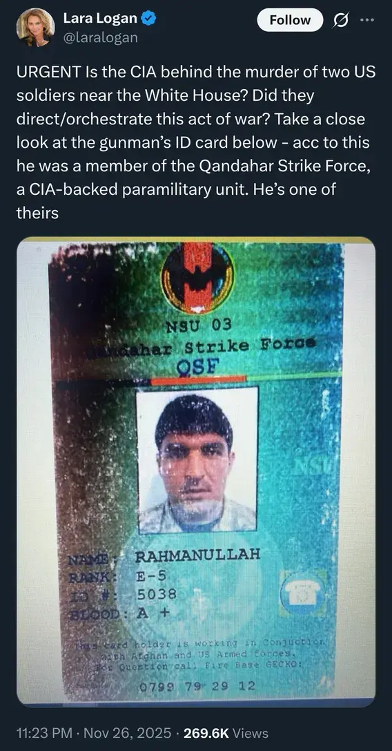The height and width of the screenshot is (751, 392).
Task: Open the three-dot more options menu
Action: click(368, 20)
